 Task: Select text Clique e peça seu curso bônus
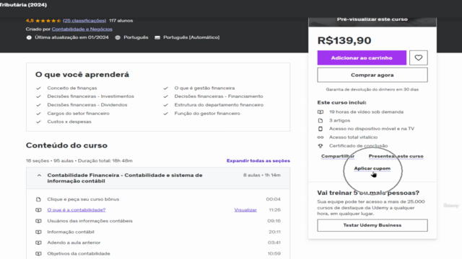(x=83, y=199)
